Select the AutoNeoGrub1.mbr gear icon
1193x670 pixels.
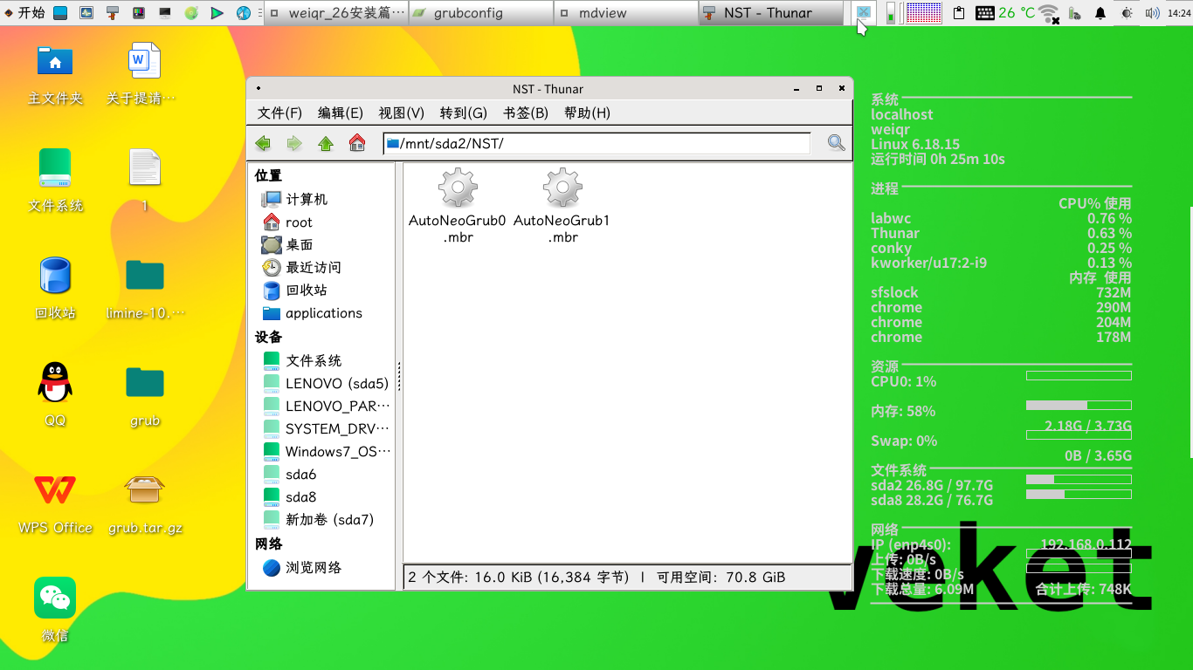tap(562, 186)
